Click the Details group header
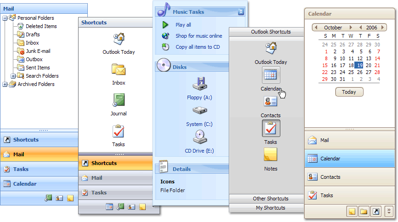Screen dimensions: 398x222 tap(192, 169)
